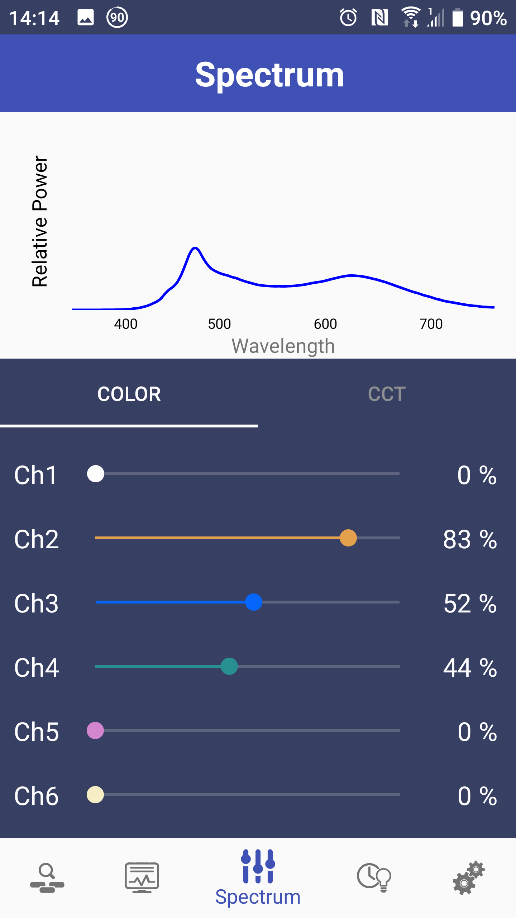The width and height of the screenshot is (516, 918).
Task: Tap the battery icon in status bar
Action: (458, 18)
